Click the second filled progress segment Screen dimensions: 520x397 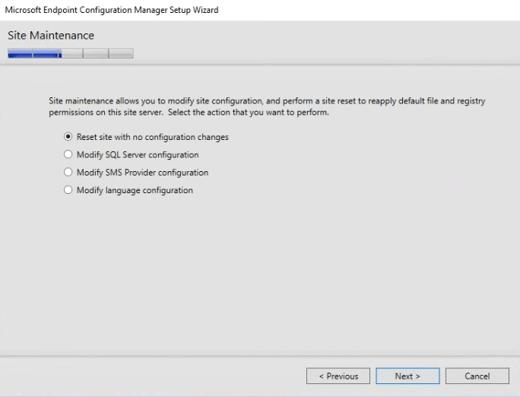(x=46, y=54)
